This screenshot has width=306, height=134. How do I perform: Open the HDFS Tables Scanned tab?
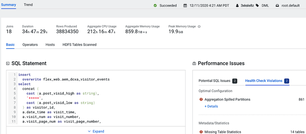pos(80,45)
